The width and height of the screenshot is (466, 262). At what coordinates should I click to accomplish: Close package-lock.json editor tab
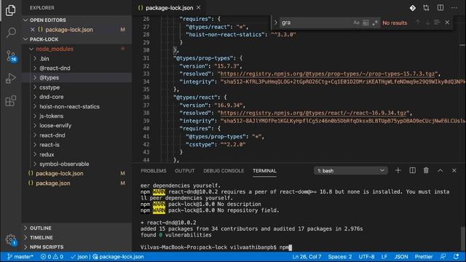[199, 8]
